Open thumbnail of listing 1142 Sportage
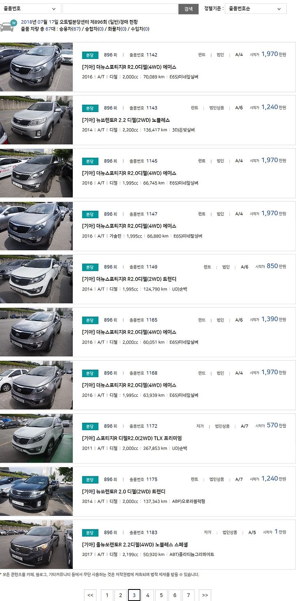296x601 pixels. tap(36, 67)
